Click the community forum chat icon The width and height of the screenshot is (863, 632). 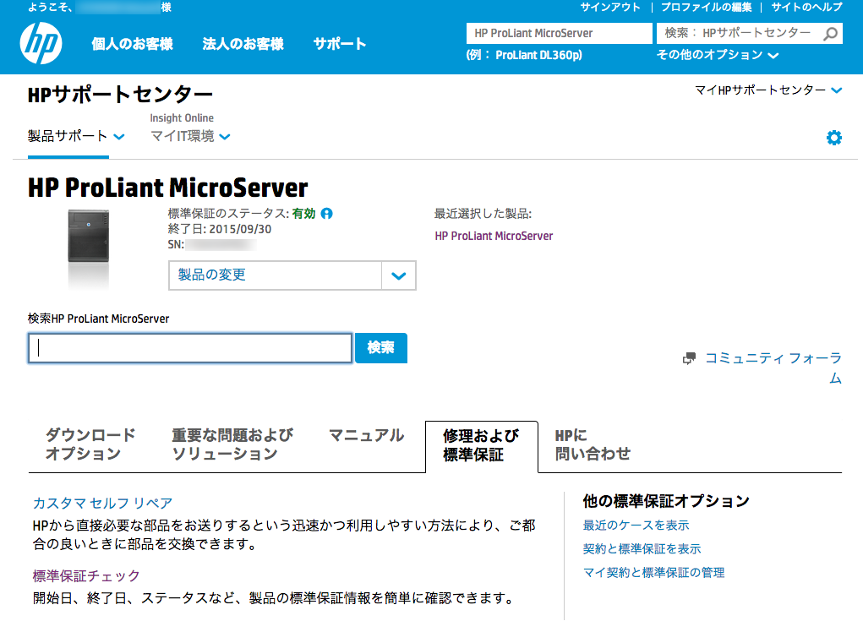(x=689, y=358)
